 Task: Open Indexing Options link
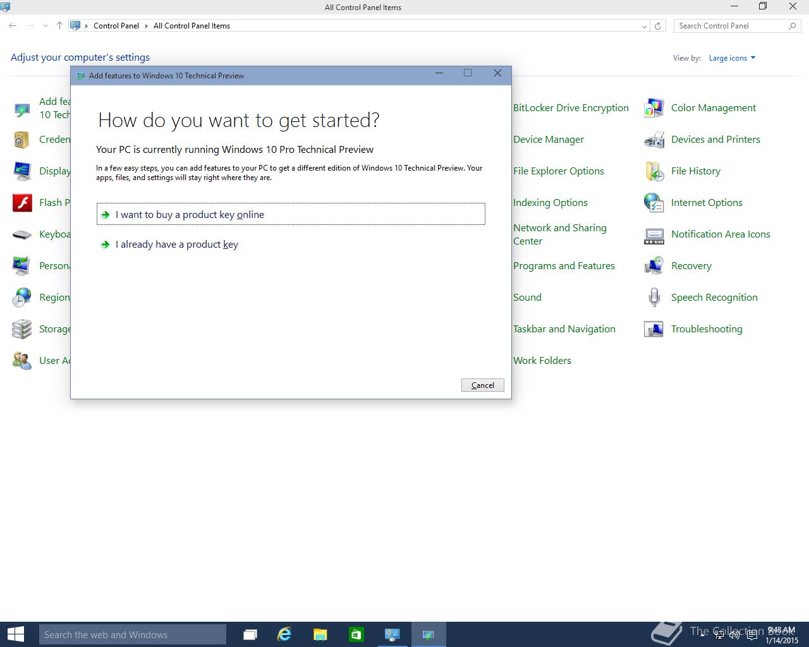(x=550, y=203)
